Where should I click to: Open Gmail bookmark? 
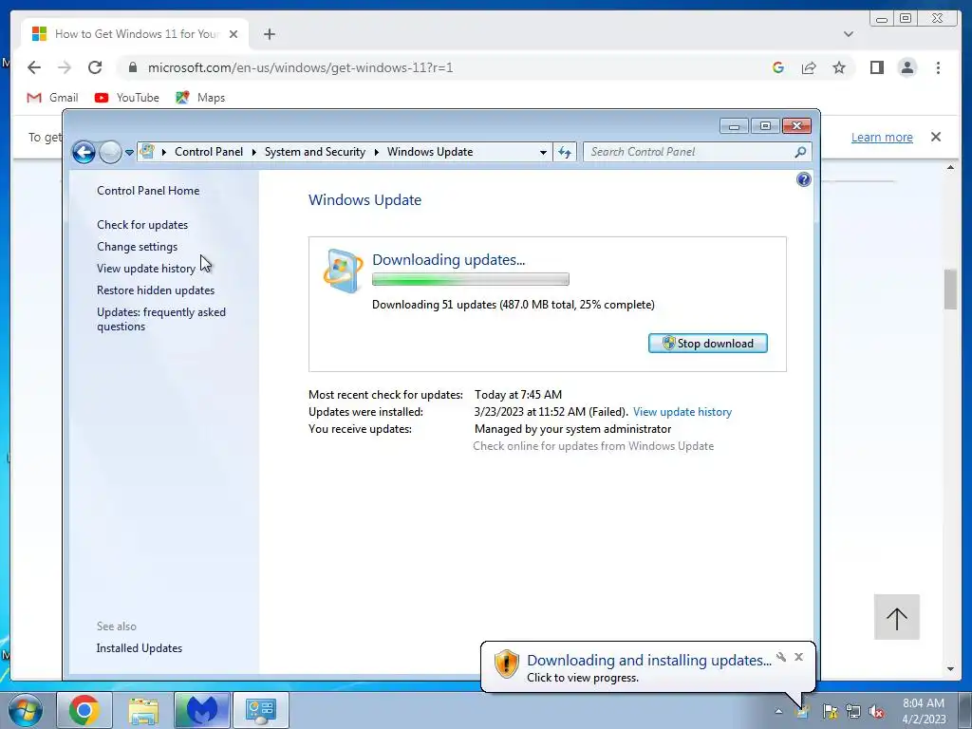coord(53,98)
